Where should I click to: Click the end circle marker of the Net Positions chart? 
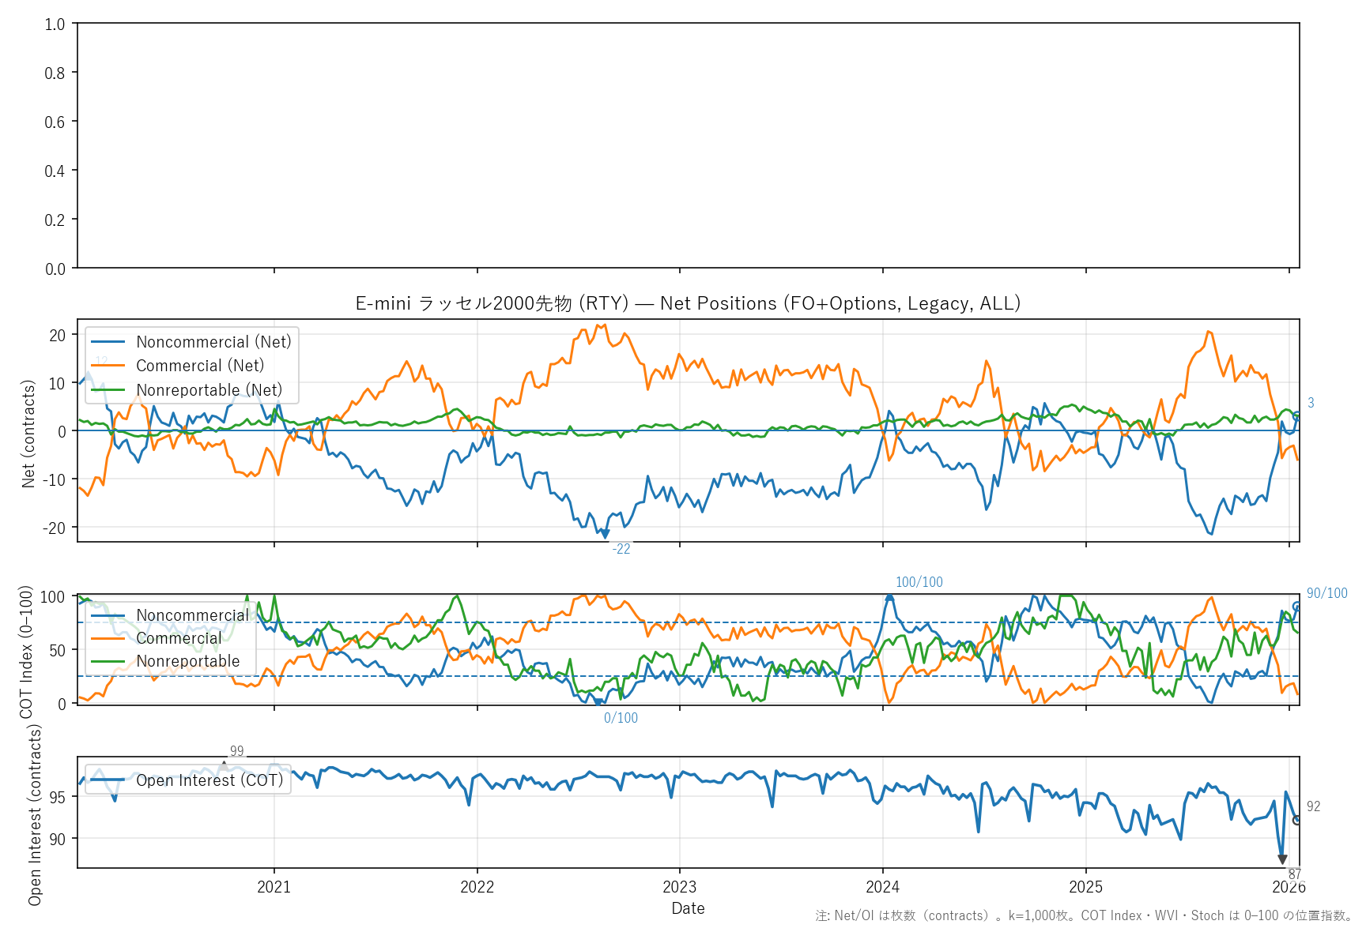(x=1296, y=415)
